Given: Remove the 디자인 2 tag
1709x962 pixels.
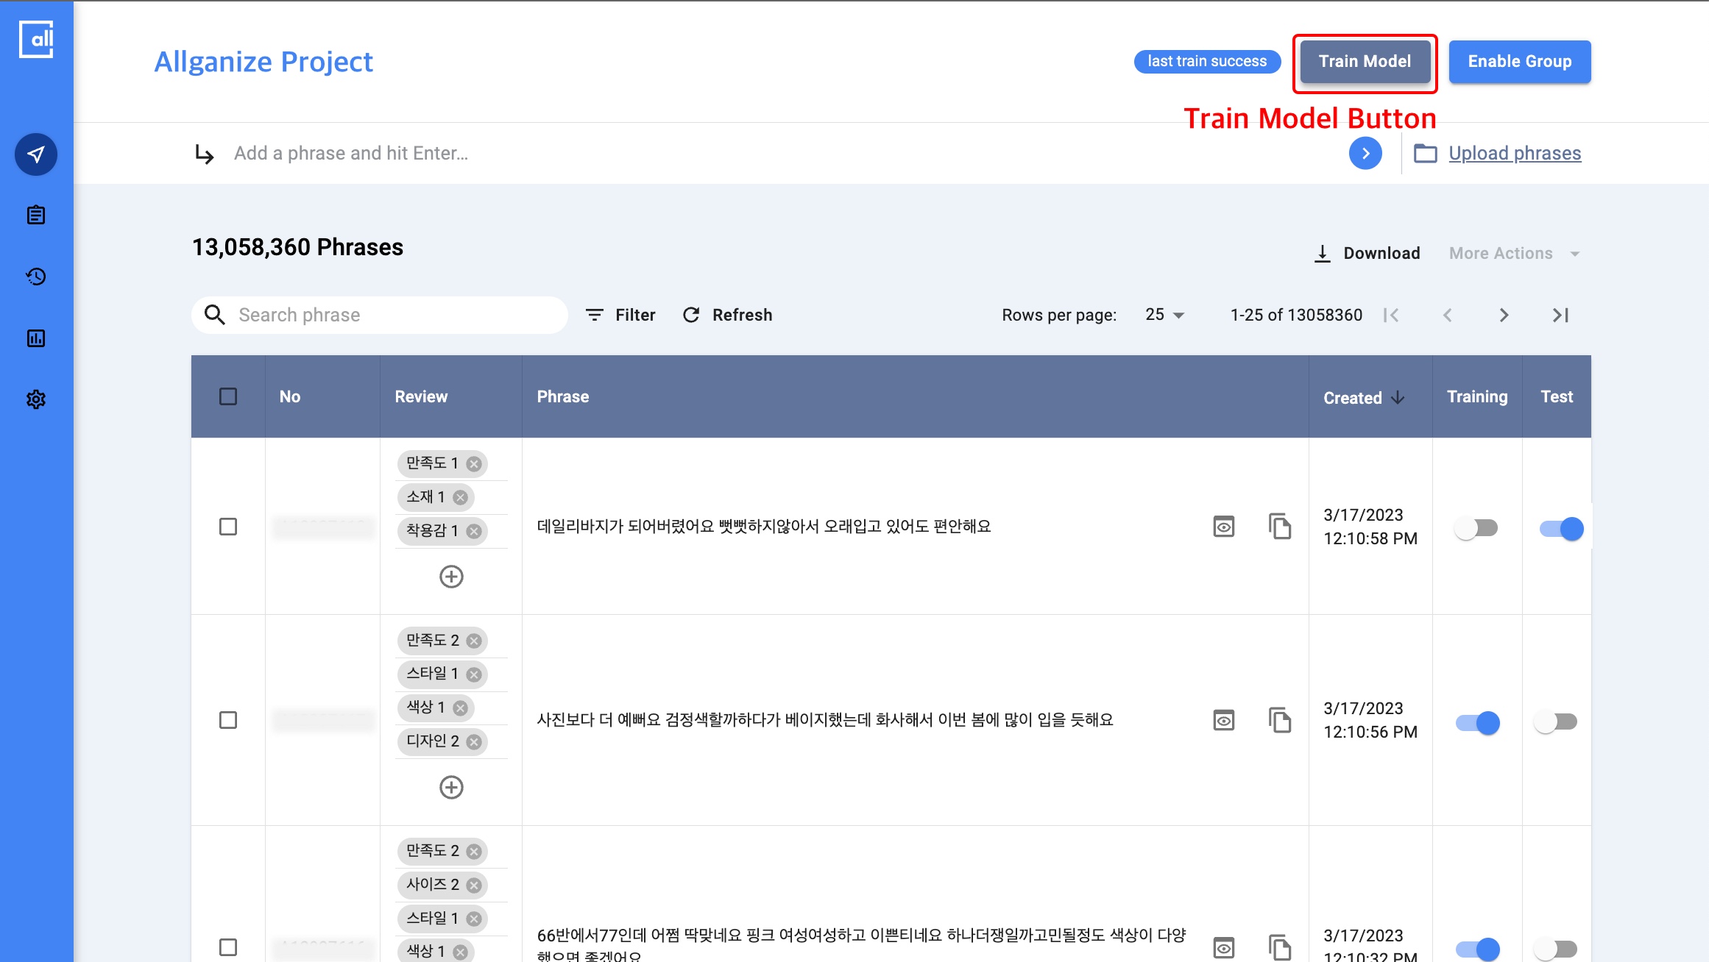Looking at the screenshot, I should click(x=474, y=742).
